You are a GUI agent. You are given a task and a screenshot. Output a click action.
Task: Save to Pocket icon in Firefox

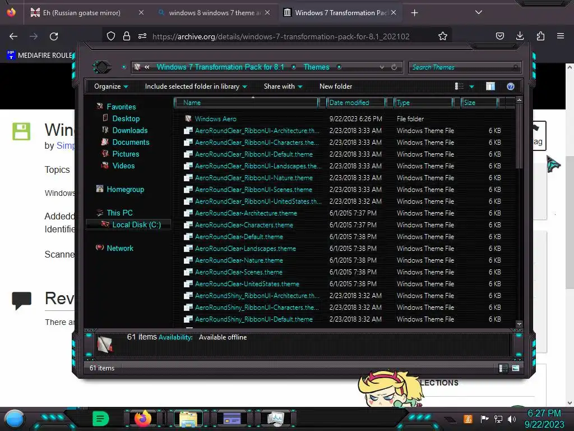[499, 36]
